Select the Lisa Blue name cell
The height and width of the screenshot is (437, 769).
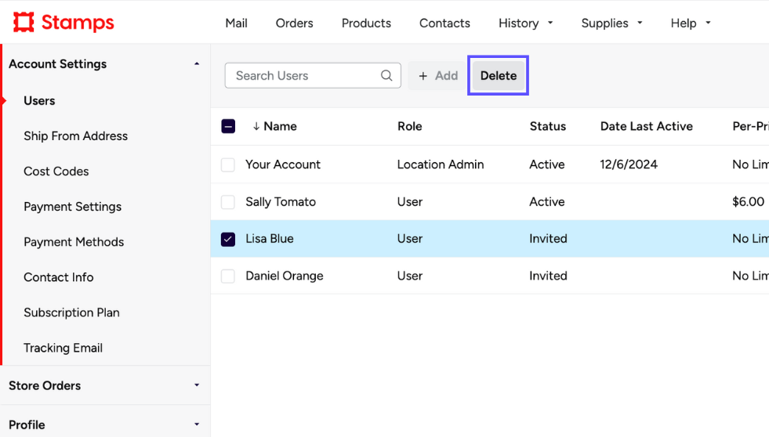269,239
